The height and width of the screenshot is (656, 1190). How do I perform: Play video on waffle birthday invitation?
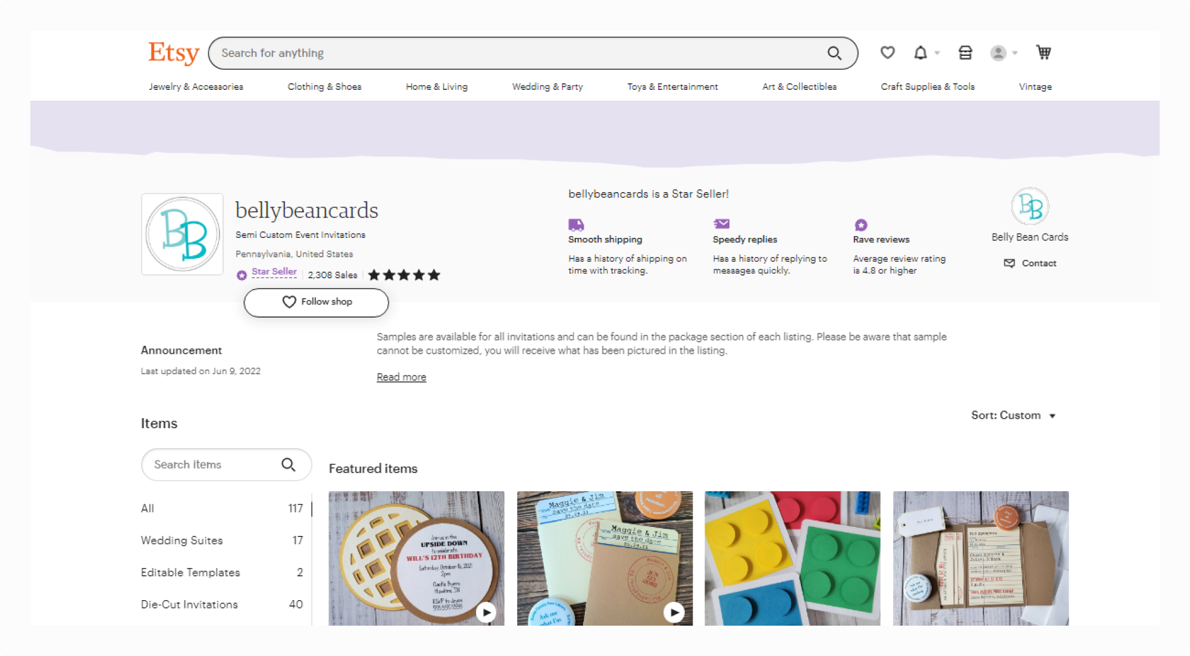point(486,612)
